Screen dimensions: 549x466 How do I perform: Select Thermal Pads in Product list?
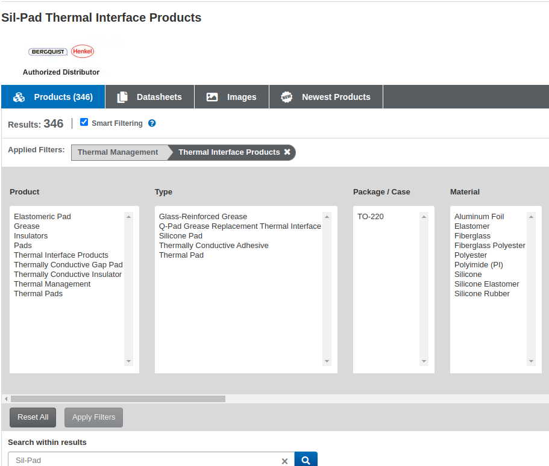coord(38,294)
